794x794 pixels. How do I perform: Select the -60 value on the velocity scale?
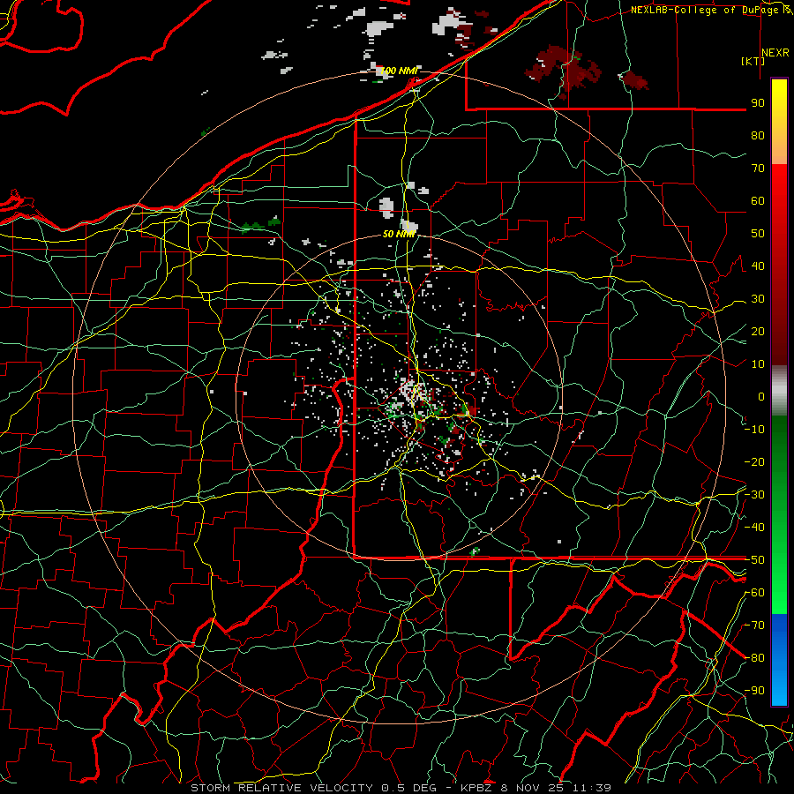point(754,593)
